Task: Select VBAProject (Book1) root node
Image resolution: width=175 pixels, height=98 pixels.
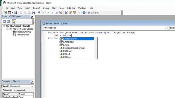Action: [20, 26]
